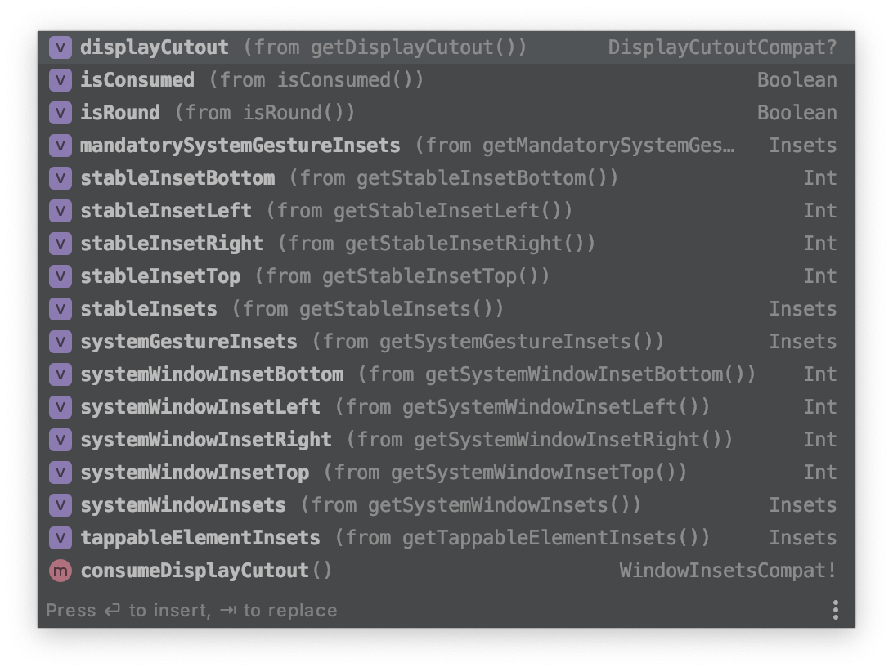Click the method icon beside consumeDisplayCutout

click(x=61, y=571)
